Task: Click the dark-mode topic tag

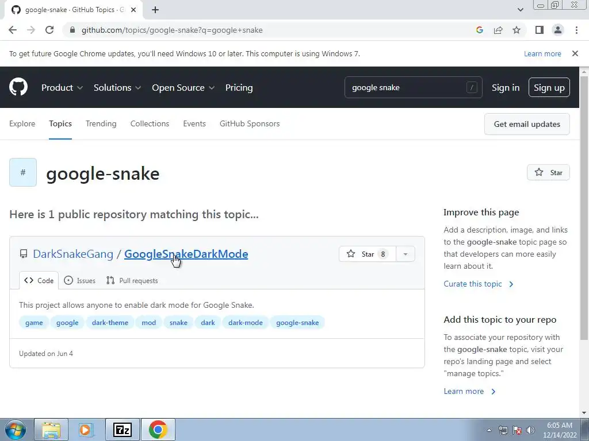Action: (245, 323)
